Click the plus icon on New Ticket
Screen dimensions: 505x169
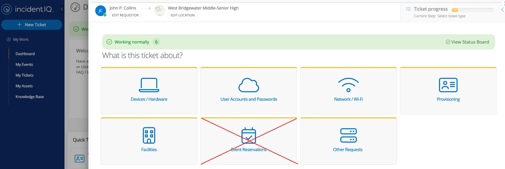pyautogui.click(x=19, y=25)
